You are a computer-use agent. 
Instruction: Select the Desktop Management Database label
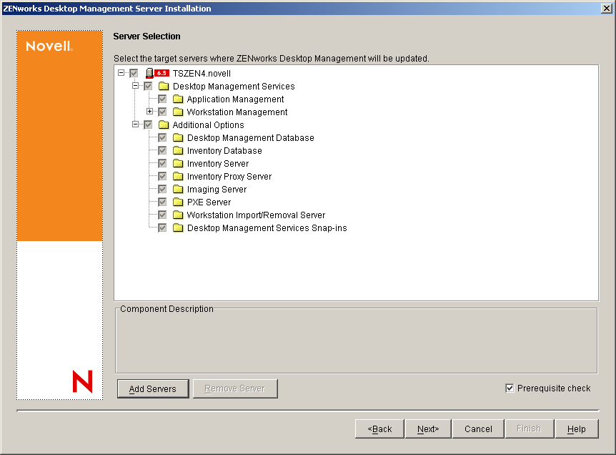click(x=251, y=138)
